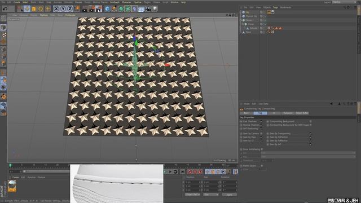
Task: Select the Physical Sky object row
Action: pyautogui.click(x=251, y=16)
